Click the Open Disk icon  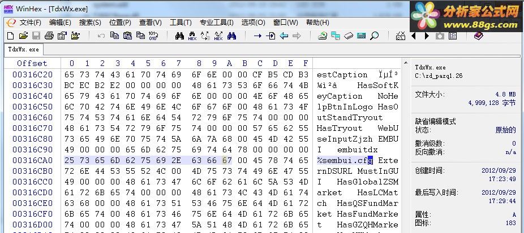(322, 36)
